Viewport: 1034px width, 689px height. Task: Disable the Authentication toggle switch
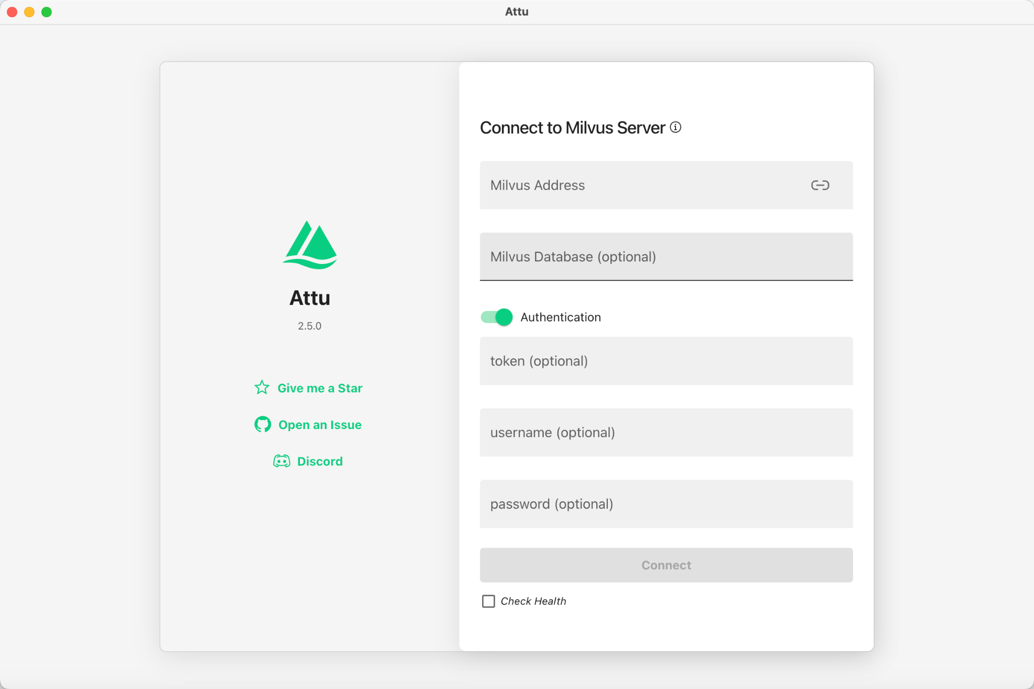[497, 317]
